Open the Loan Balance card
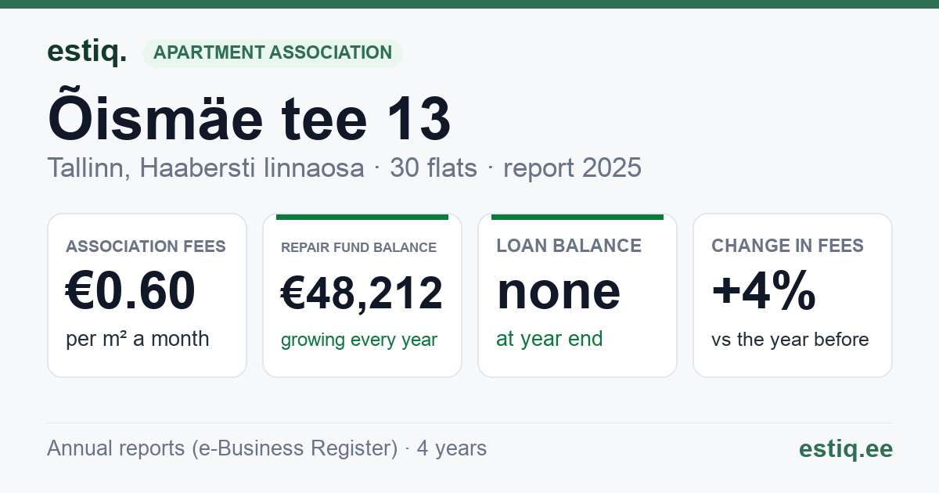939x493 pixels. coord(577,295)
